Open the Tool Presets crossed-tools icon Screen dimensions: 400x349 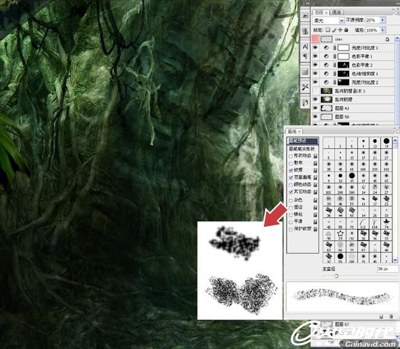pos(305,87)
